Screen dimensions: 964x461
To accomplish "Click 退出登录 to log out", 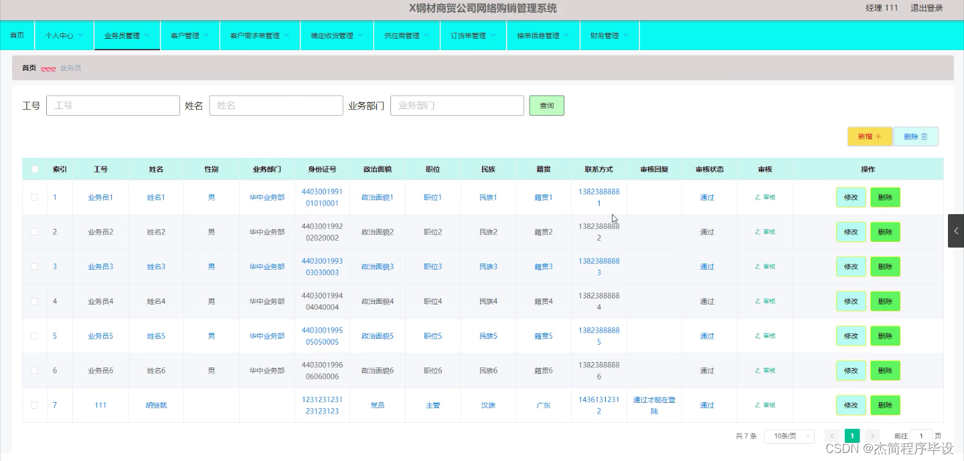I will click(927, 8).
